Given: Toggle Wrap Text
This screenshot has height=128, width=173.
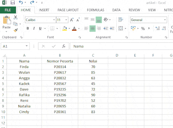Looking at the screenshot, I should point(121,20).
